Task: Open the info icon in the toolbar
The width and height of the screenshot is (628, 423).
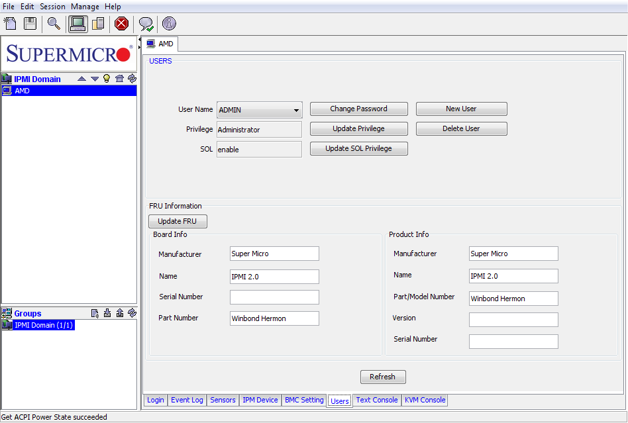Action: tap(169, 24)
